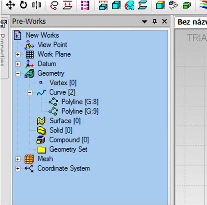Image resolution: width=207 pixels, height=205 pixels.
Task: Click the revolve shape with red arrow icon
Action: pyautogui.click(x=130, y=5)
